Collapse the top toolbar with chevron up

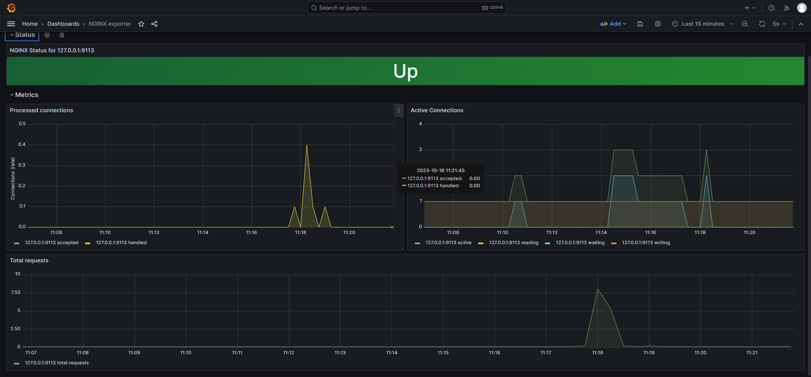(x=801, y=24)
